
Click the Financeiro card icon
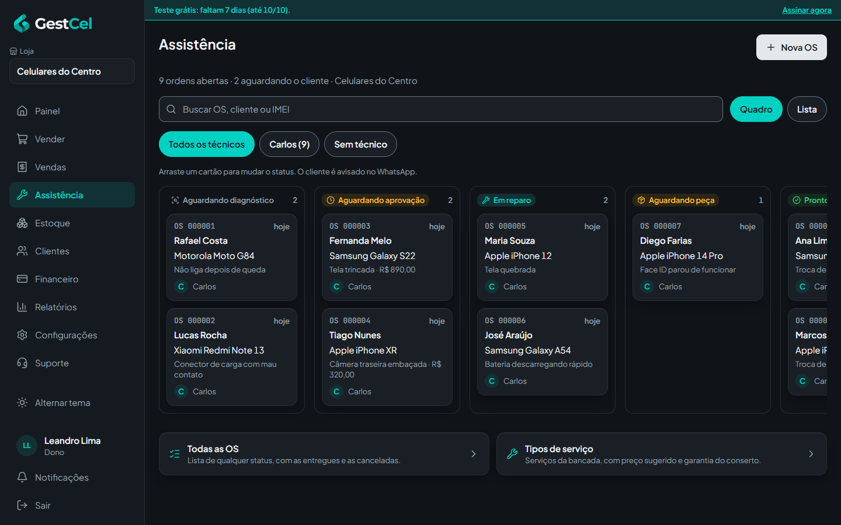(x=22, y=279)
